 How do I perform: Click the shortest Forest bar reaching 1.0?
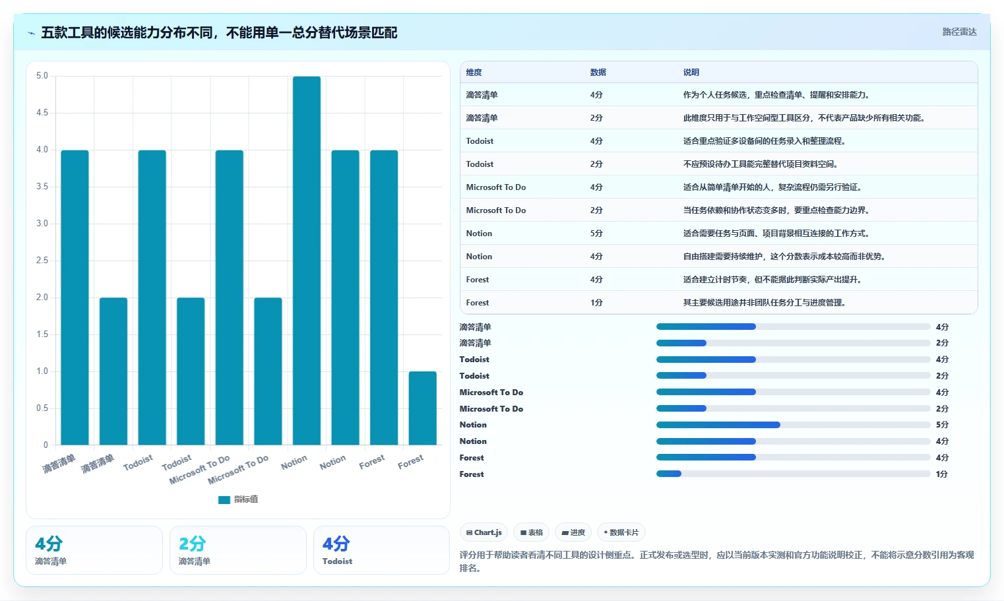(x=422, y=408)
